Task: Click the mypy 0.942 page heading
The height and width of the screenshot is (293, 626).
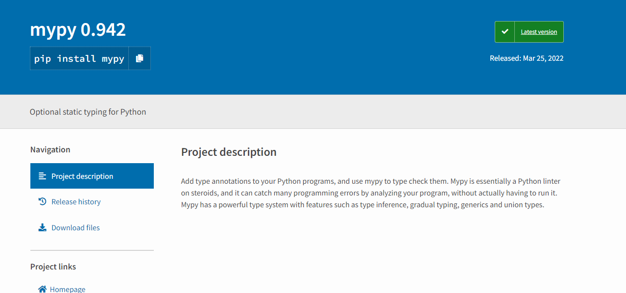Action: pyautogui.click(x=77, y=30)
